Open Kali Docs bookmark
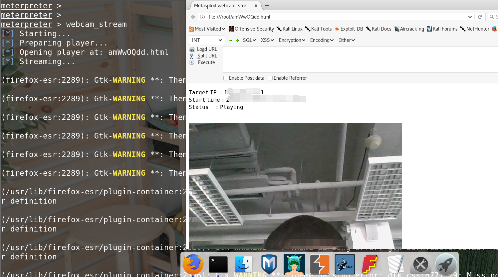Screen dimensions: 498x277 pos(378,29)
